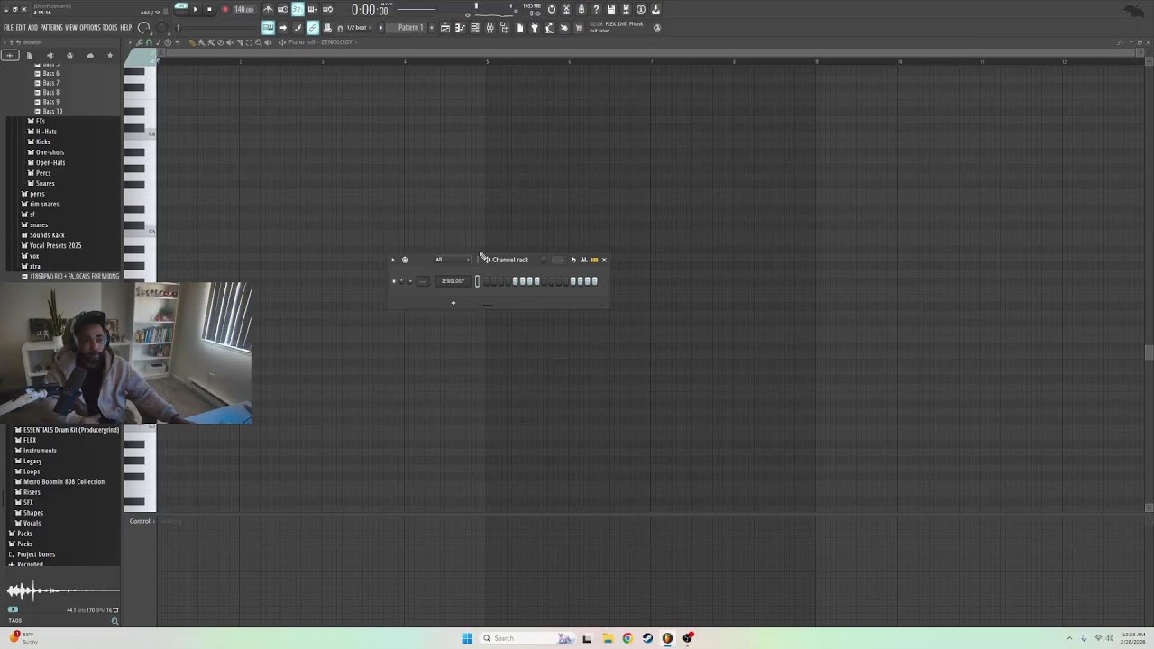Open the Pattern 1 selector dropdown
The image size is (1154, 649).
(409, 28)
